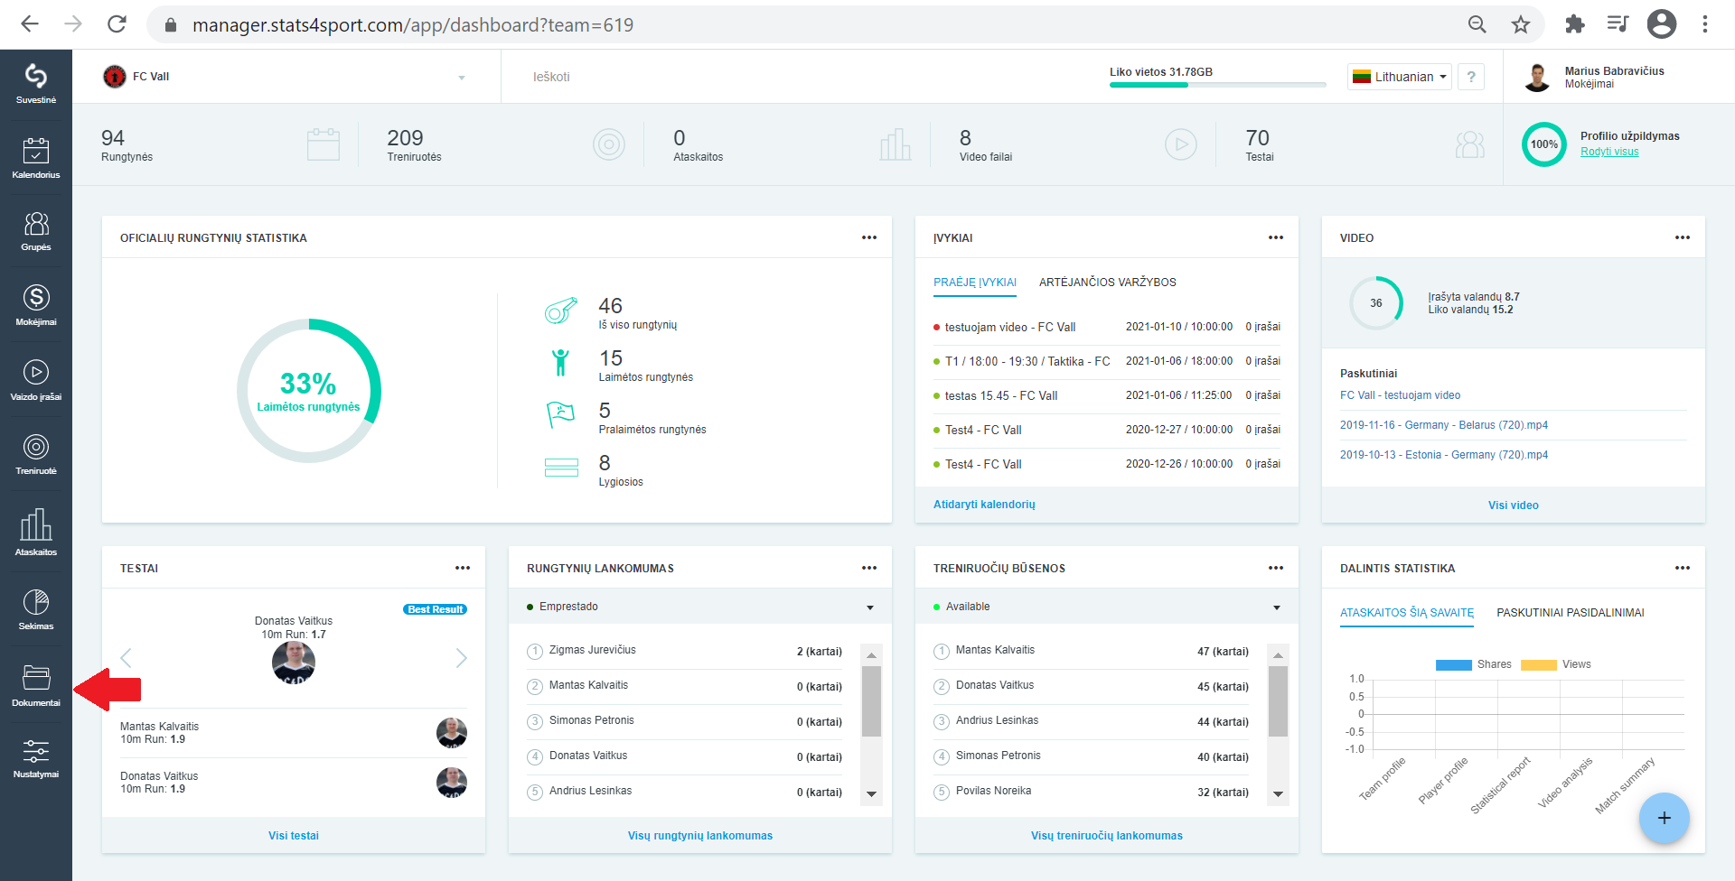The width and height of the screenshot is (1735, 881).
Task: Open options of Rungtynių lankomumas panel
Action: (x=868, y=568)
